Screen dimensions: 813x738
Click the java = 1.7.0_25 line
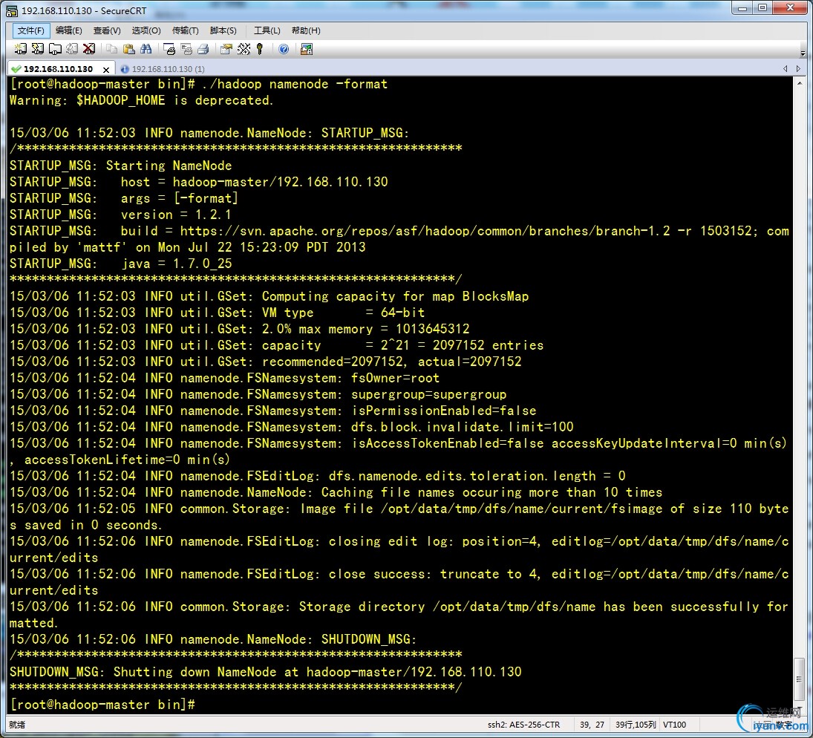176,264
